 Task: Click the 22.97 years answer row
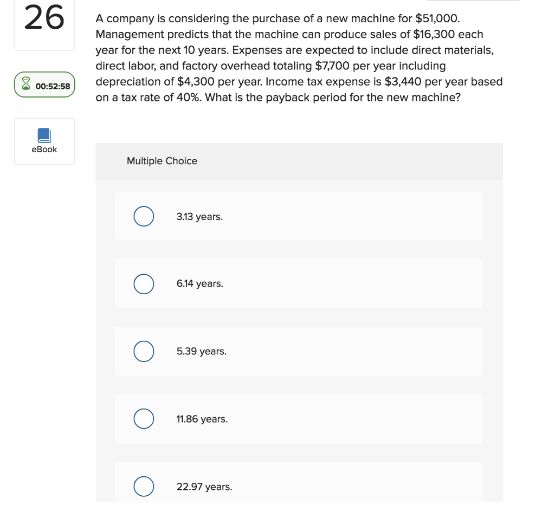pos(298,486)
